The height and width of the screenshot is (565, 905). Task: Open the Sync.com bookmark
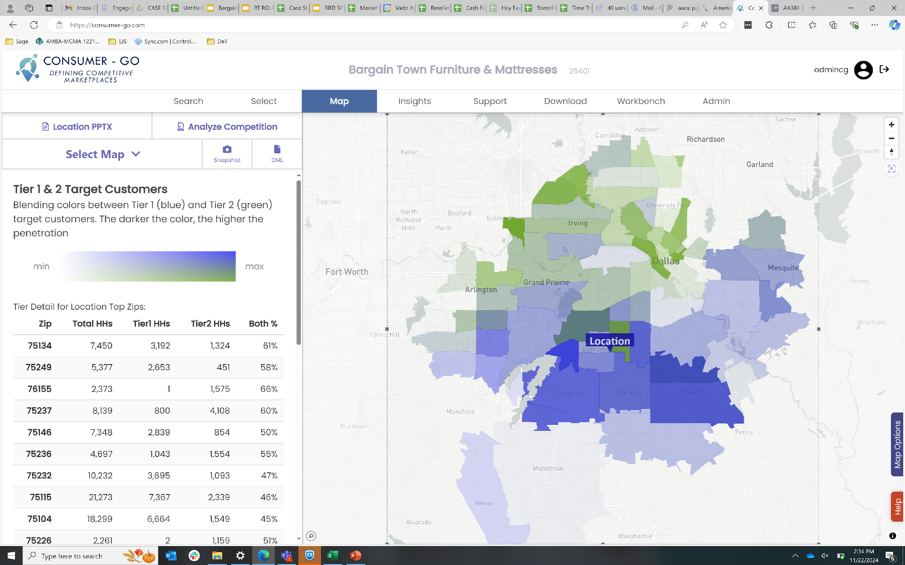pos(165,42)
